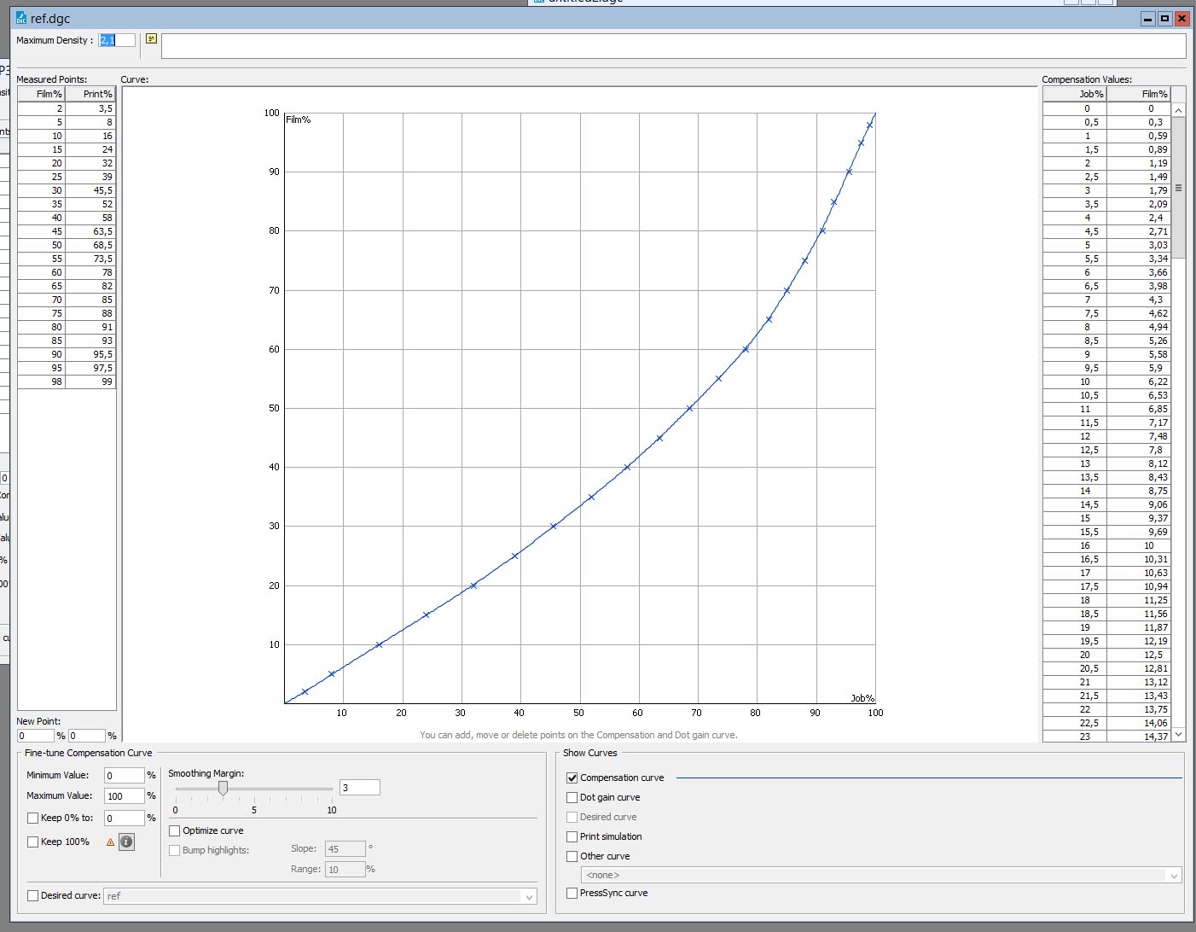Click compensation value '14,37'
The height and width of the screenshot is (932, 1196).
tap(1139, 737)
